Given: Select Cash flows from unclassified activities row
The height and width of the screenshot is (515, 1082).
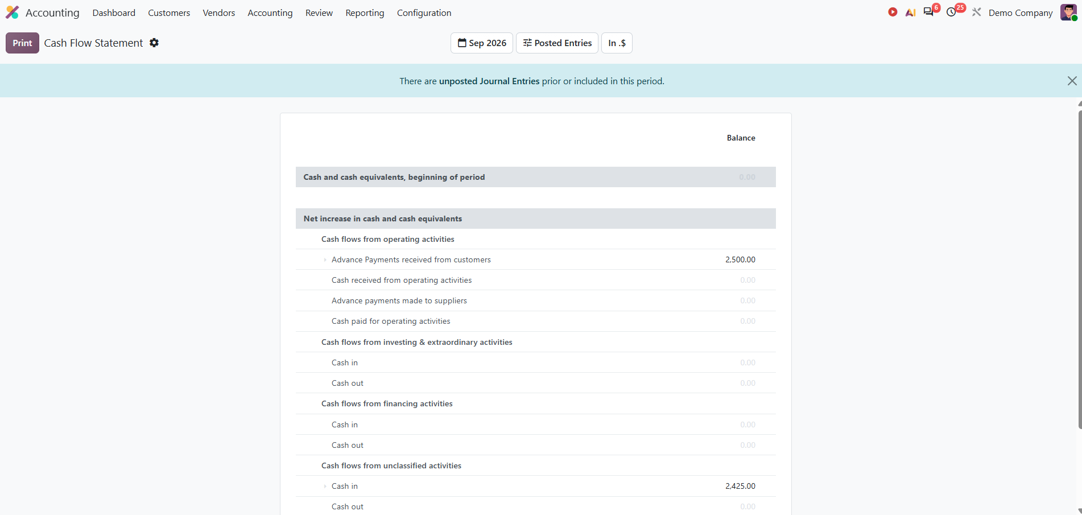Looking at the screenshot, I should [535, 465].
